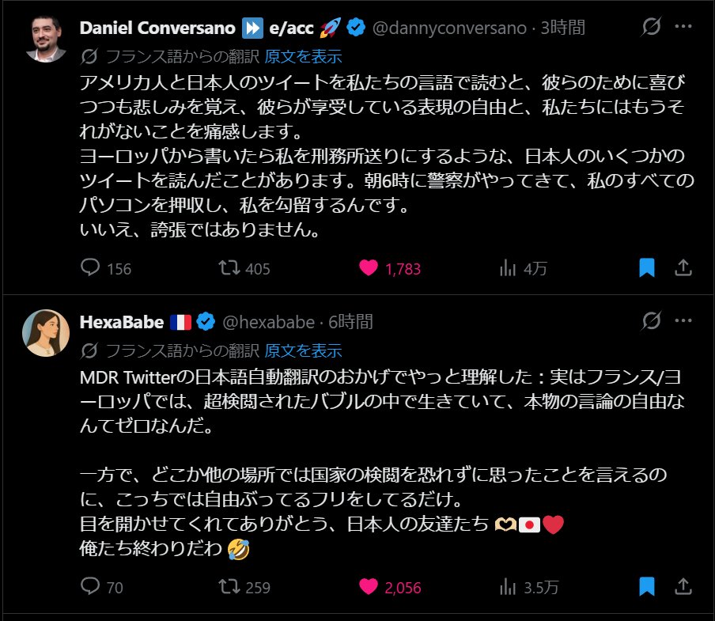Like the tweet with 1,783 likes
Screen dimensions: 715x621
tap(369, 268)
